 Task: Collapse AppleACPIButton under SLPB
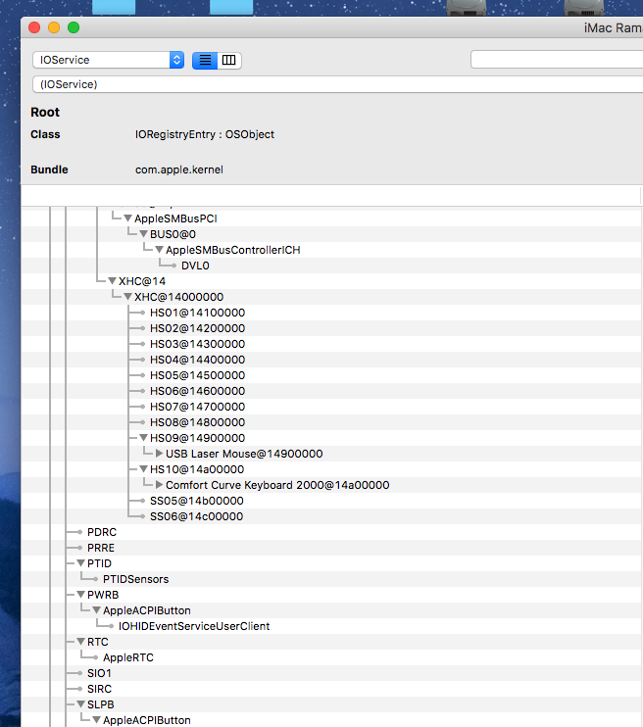[x=96, y=720]
